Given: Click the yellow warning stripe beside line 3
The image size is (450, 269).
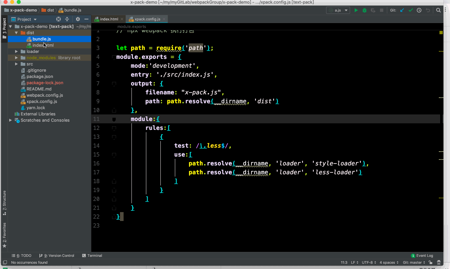Looking at the screenshot, I should [x=441, y=51].
